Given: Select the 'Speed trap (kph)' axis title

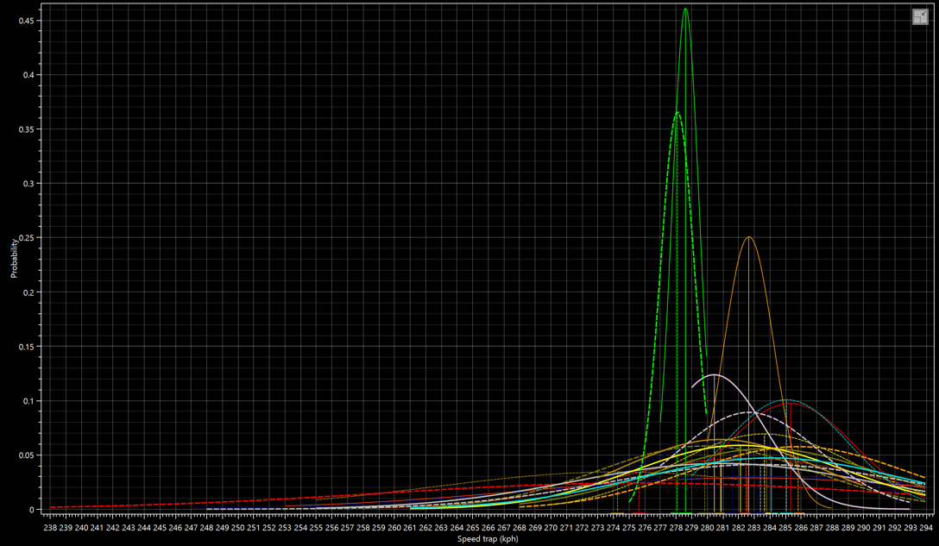Looking at the screenshot, I should [x=488, y=539].
